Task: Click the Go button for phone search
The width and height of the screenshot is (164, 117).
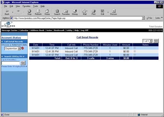Action: coord(23,63)
